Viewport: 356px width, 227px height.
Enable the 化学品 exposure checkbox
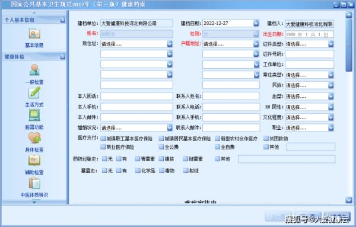click(x=138, y=171)
